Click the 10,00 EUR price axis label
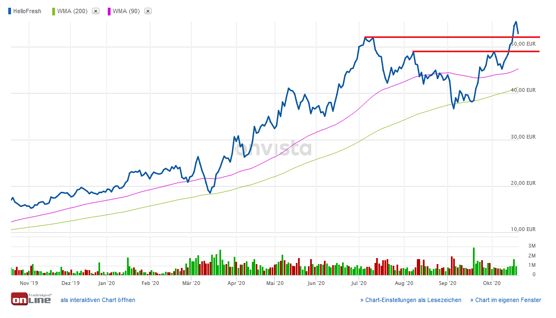 click(522, 229)
